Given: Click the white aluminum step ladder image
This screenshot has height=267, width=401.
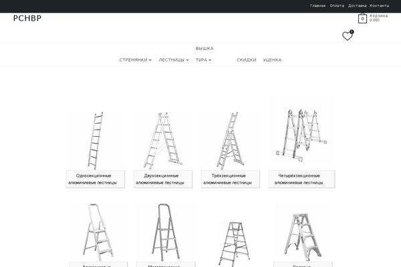Looking at the screenshot, I should 98,232.
